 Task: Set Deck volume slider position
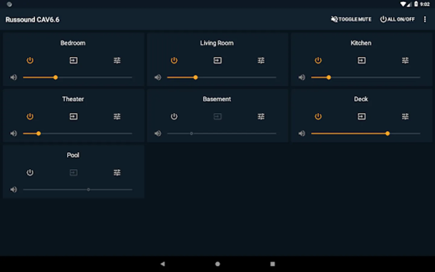point(366,133)
